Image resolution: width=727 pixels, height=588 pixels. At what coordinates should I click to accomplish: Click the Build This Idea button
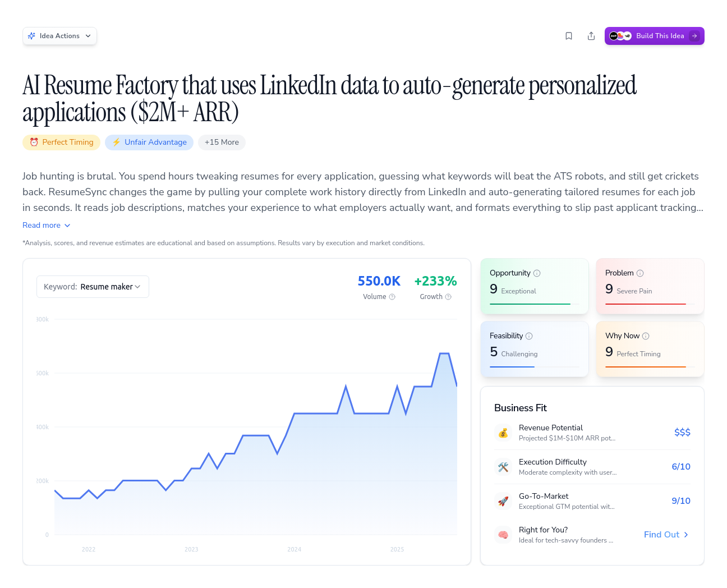click(x=654, y=36)
